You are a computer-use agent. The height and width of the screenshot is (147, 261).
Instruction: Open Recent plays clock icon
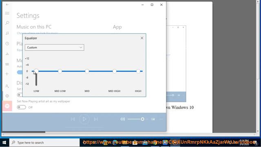pos(7,44)
